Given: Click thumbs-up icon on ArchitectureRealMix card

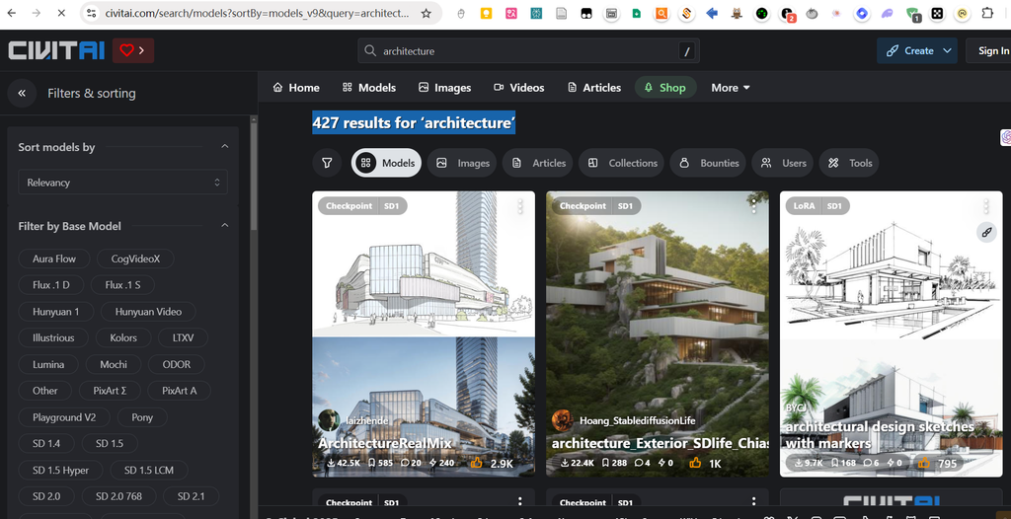Looking at the screenshot, I should (477, 462).
